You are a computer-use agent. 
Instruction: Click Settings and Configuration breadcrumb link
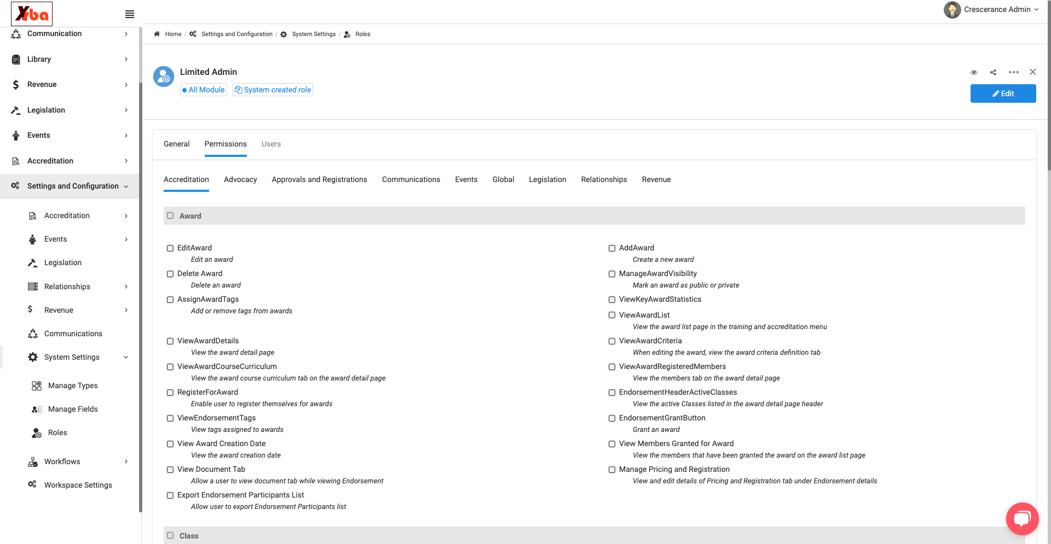tap(236, 34)
